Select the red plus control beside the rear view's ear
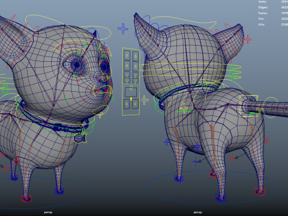 pyautogui.click(x=247, y=40)
